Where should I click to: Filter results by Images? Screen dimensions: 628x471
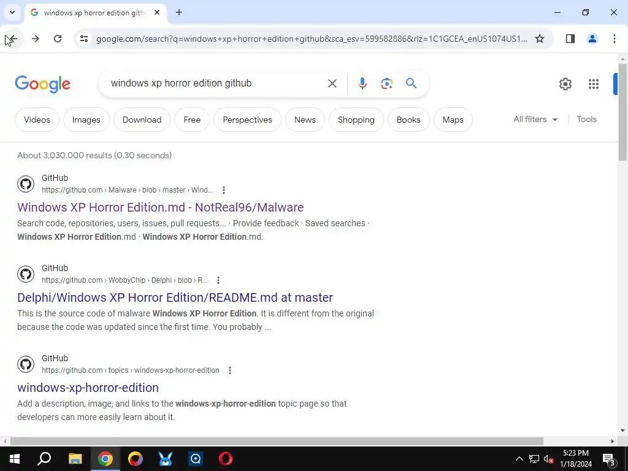[x=86, y=120]
